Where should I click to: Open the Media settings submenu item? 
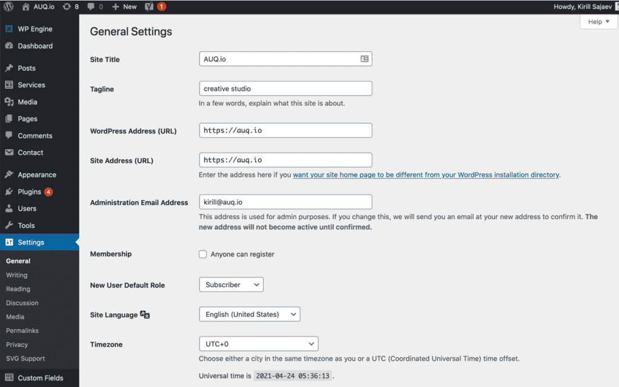coord(15,317)
